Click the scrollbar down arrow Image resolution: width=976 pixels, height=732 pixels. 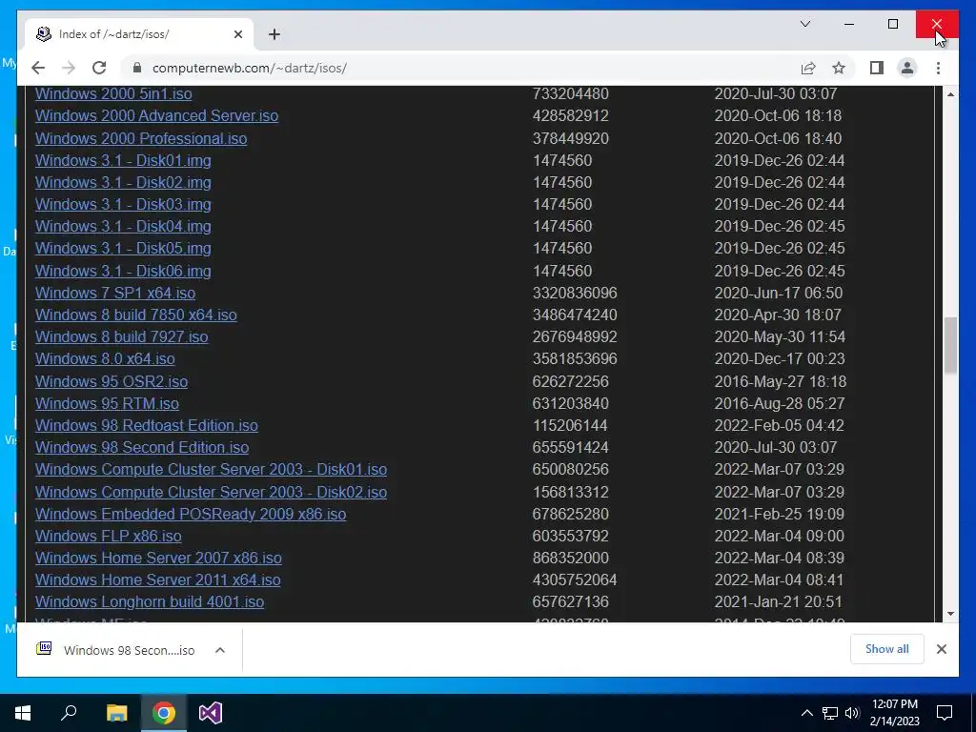(x=950, y=614)
